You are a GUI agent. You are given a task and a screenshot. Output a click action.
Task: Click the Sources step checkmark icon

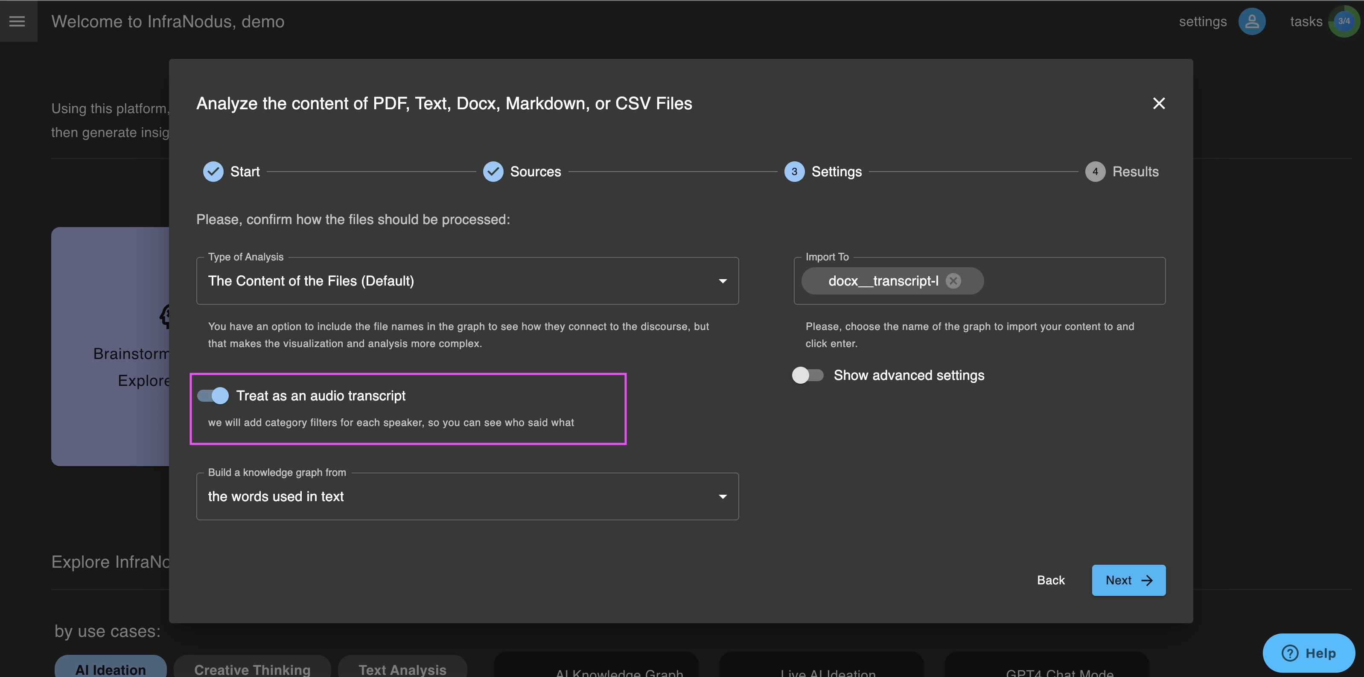click(493, 172)
